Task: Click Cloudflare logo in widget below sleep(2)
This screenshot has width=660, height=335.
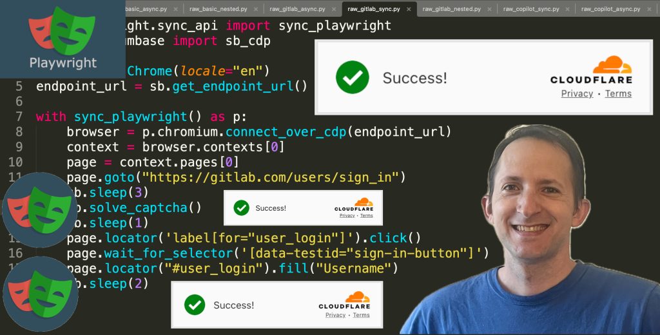Action: click(344, 300)
